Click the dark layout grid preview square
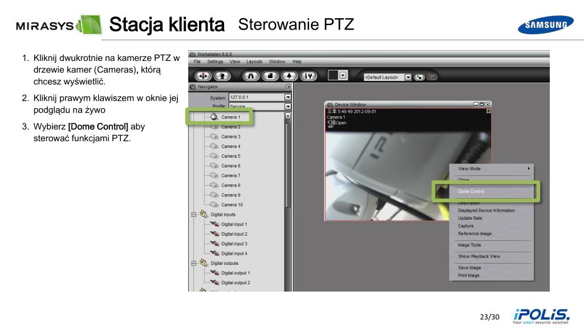 pos(333,76)
